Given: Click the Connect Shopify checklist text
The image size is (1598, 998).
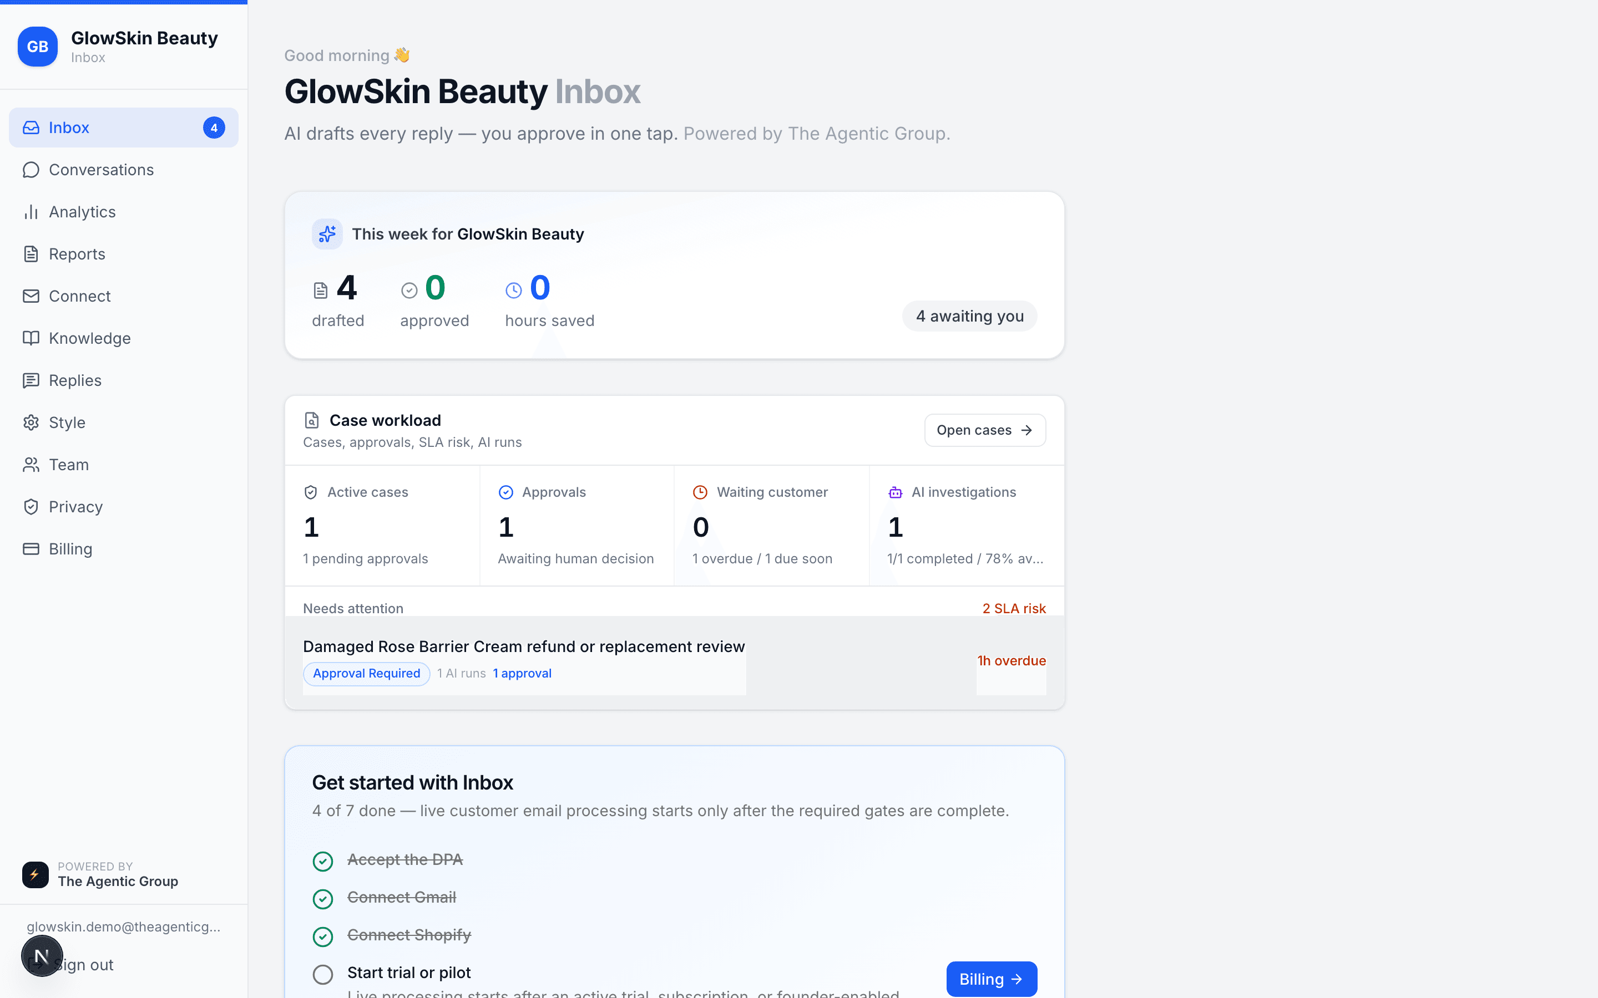Looking at the screenshot, I should coord(409,935).
